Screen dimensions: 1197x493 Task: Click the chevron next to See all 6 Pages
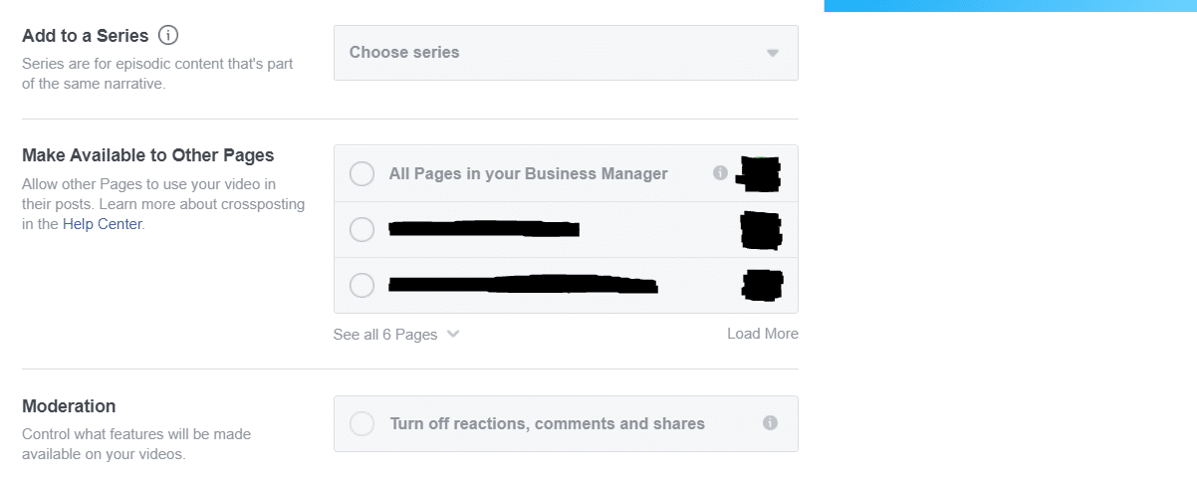pyautogui.click(x=453, y=335)
